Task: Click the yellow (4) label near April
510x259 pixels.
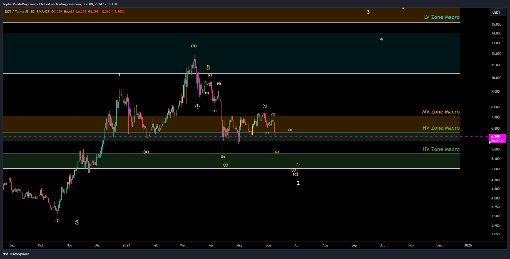Action: tap(219, 84)
